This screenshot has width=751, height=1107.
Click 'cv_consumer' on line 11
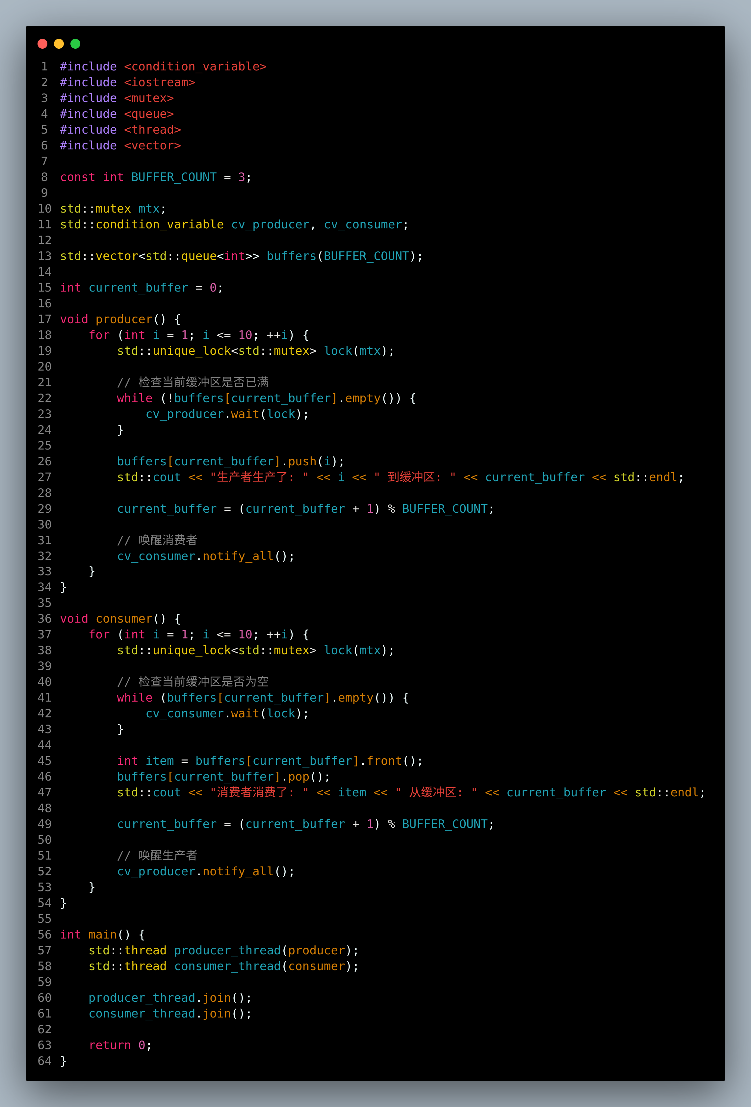click(x=363, y=224)
